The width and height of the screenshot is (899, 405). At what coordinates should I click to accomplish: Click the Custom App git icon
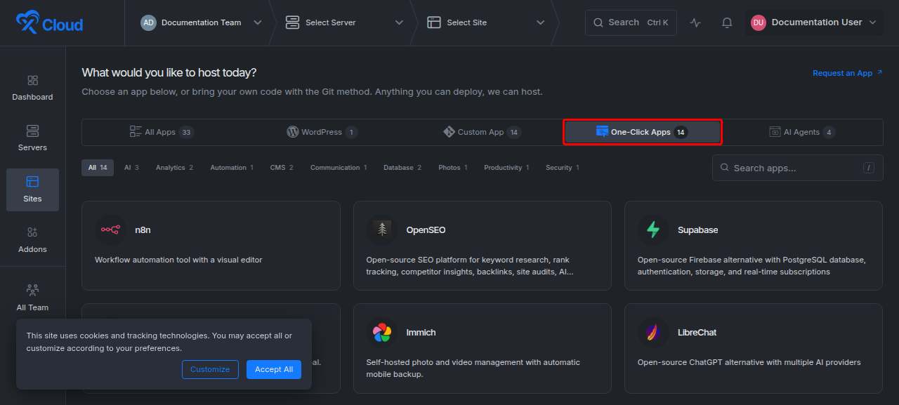(x=449, y=132)
